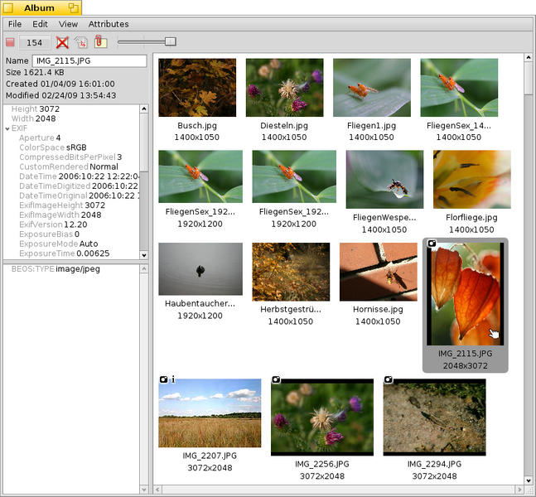Click the thumbnail grid scroll-up arrow
536x497 pixels.
pyautogui.click(x=529, y=57)
